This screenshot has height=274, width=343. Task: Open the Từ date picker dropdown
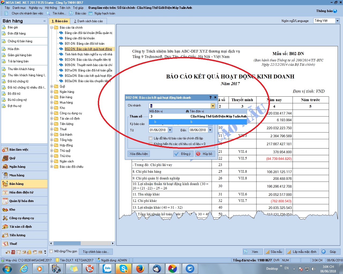[x=170, y=130]
